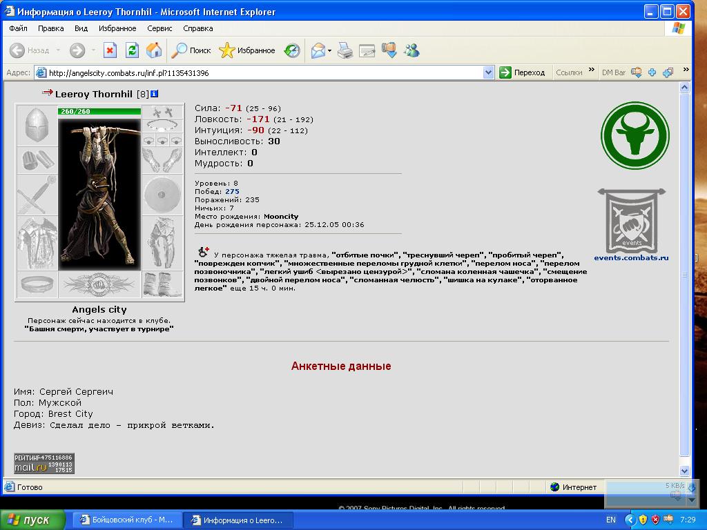Click the Refresh page icon
The height and width of the screenshot is (530, 707).
(132, 50)
